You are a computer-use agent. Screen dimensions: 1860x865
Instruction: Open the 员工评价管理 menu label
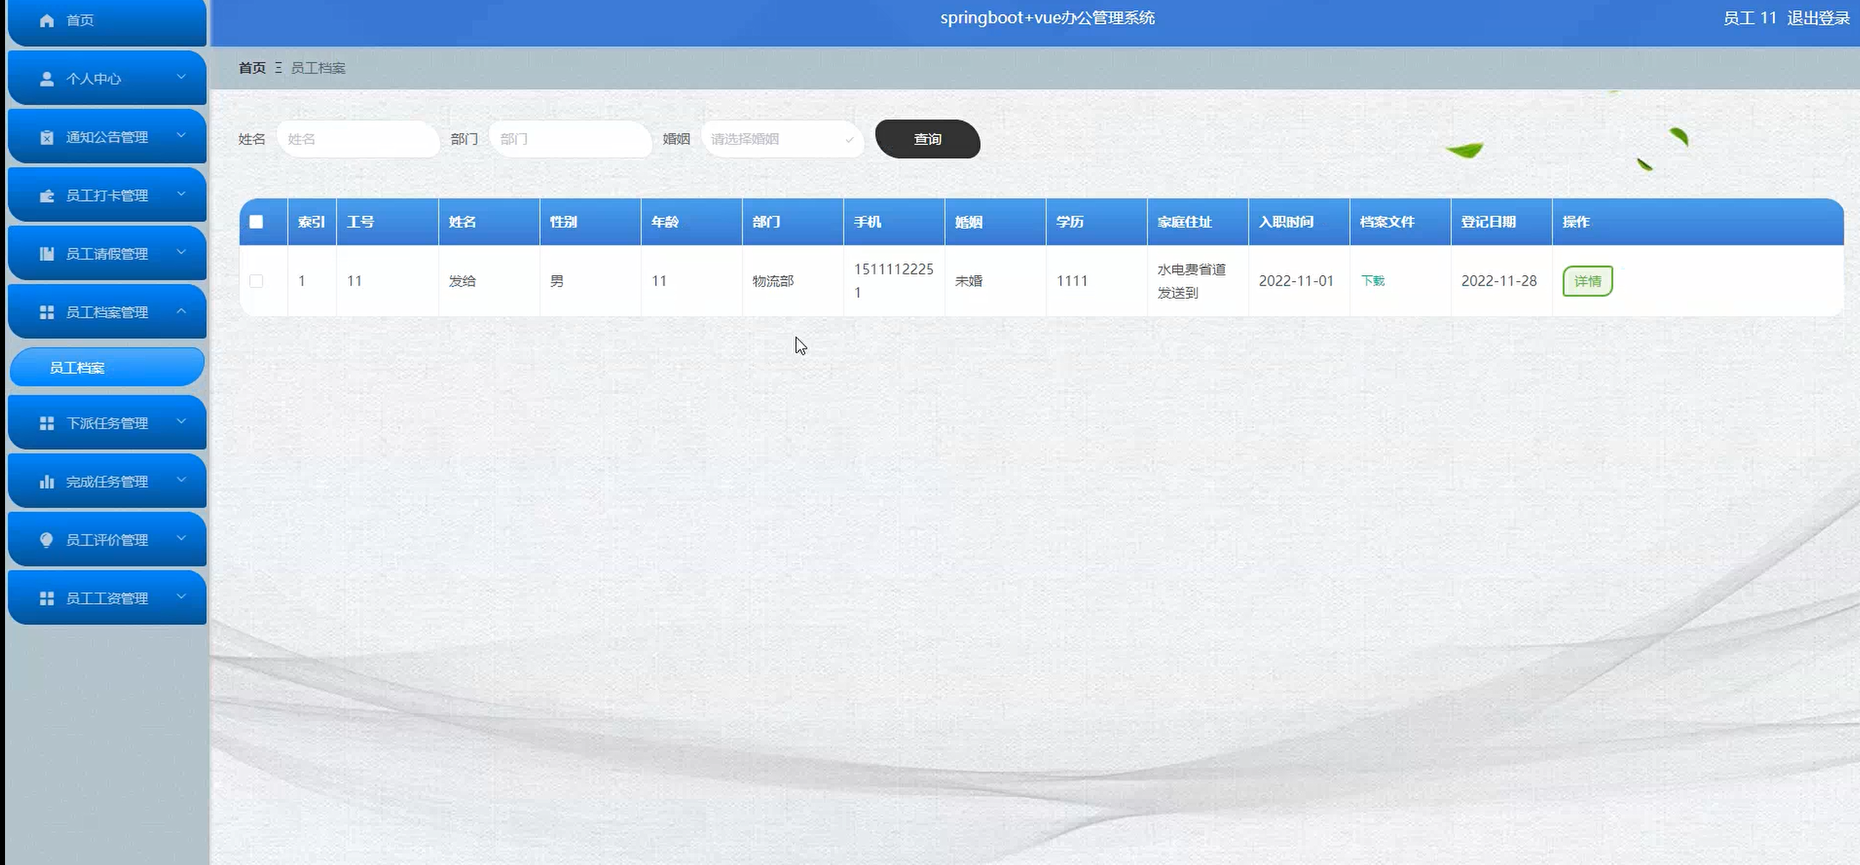(x=107, y=540)
